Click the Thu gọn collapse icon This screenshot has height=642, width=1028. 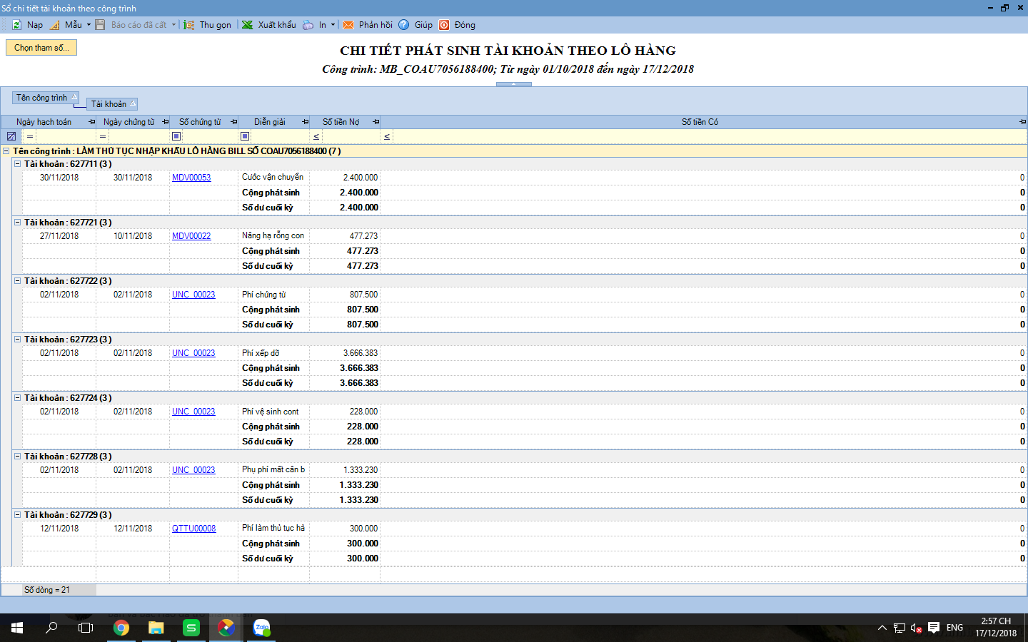click(x=189, y=25)
